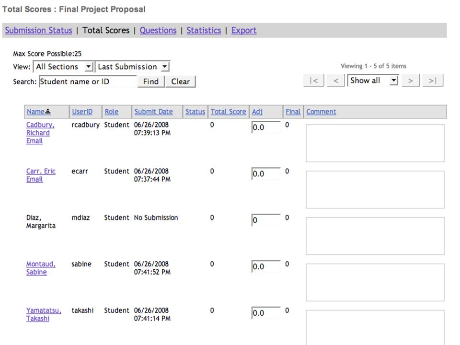Screen dimensions: 460x345
Task: Click the comment box for Yamatatsu, Takashi
Action: pyautogui.click(x=375, y=327)
